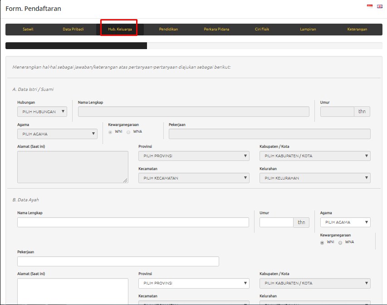387x305 pixels.
Task: Open the Perkara Pidana tab
Action: 216,29
